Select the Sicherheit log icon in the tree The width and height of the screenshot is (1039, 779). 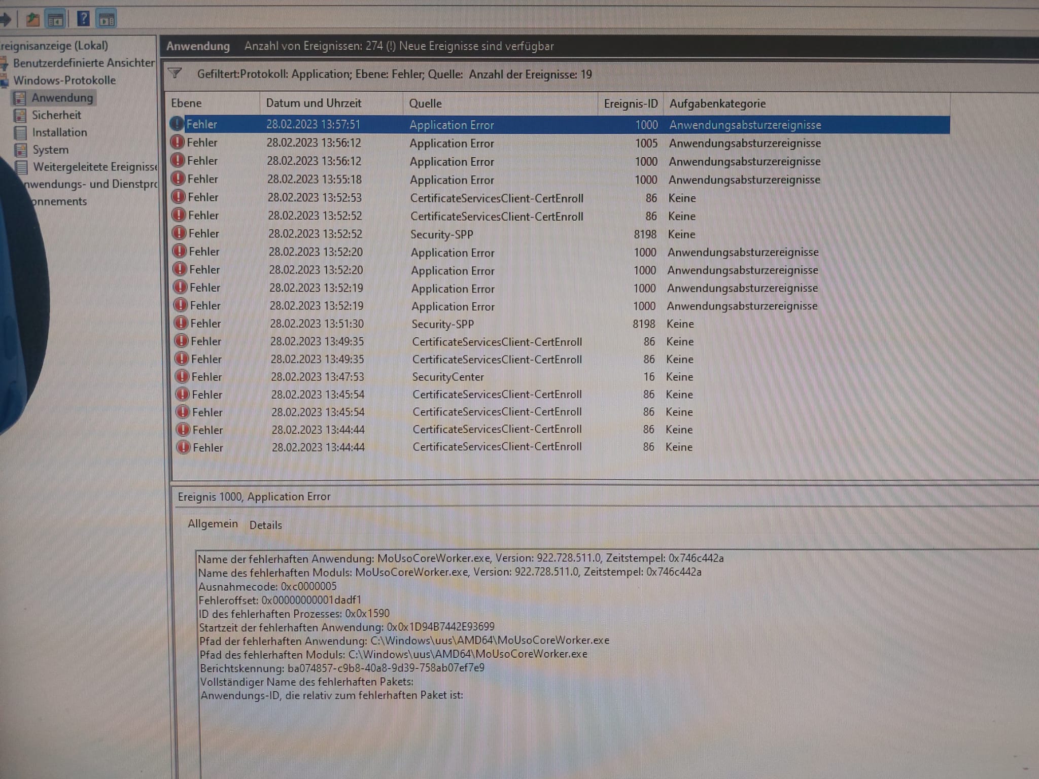point(20,116)
